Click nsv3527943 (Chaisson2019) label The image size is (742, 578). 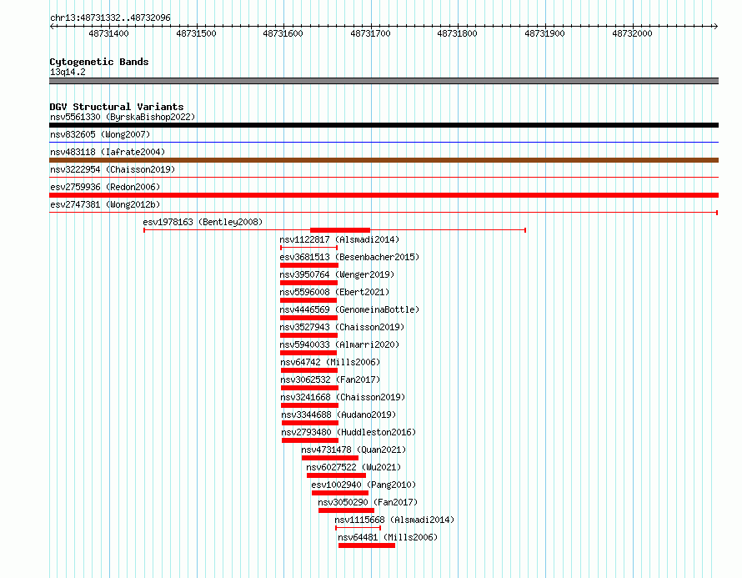[342, 327]
